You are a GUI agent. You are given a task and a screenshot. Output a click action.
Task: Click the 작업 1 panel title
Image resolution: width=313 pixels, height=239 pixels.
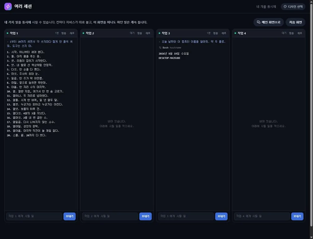tap(14, 33)
